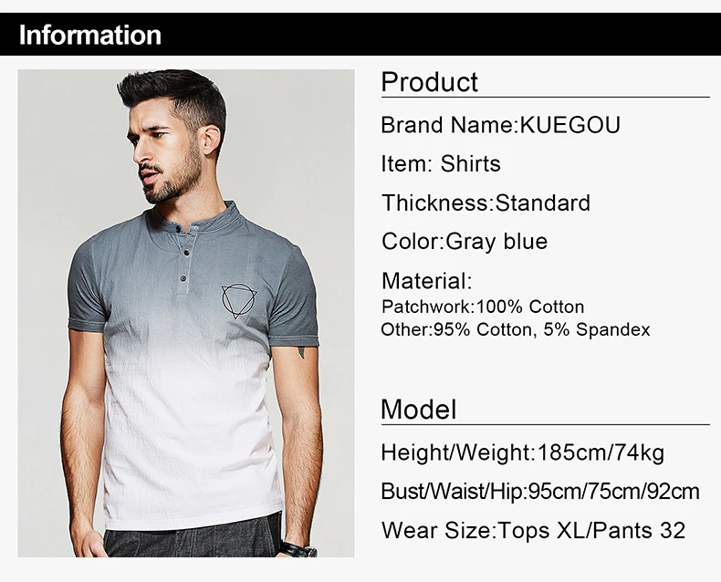Click the Model section heading
Viewport: 721px width, 582px height.
pyautogui.click(x=419, y=410)
